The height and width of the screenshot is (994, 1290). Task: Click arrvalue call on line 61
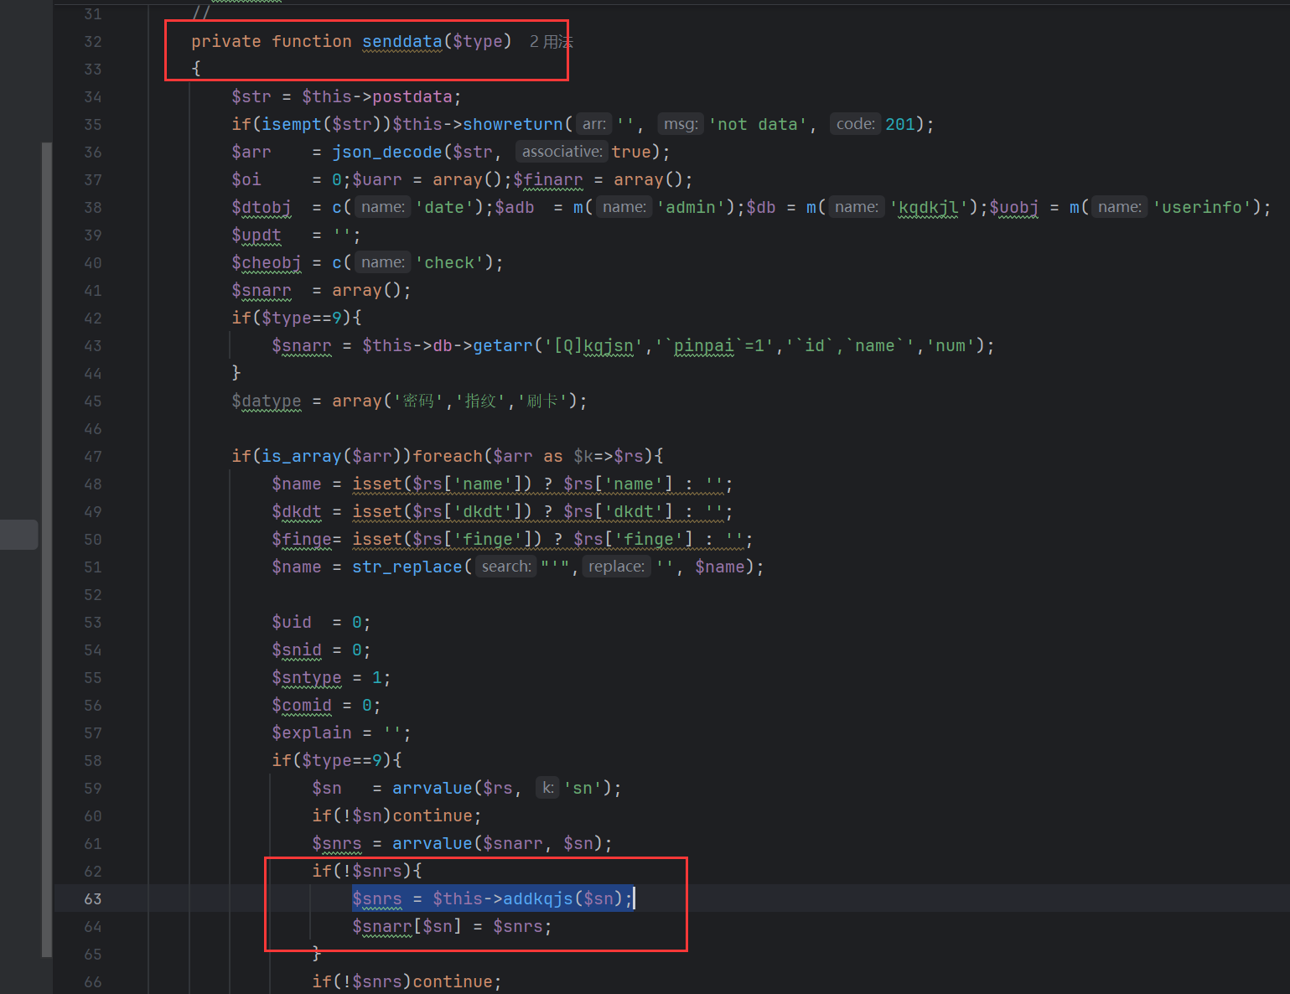[432, 843]
